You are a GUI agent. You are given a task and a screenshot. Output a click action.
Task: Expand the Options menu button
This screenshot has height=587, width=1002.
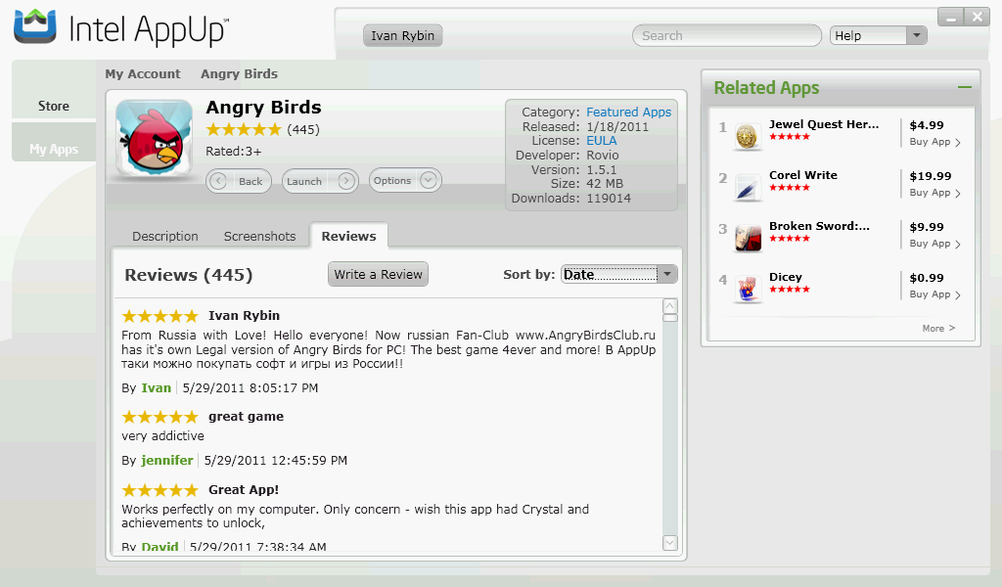tap(405, 181)
